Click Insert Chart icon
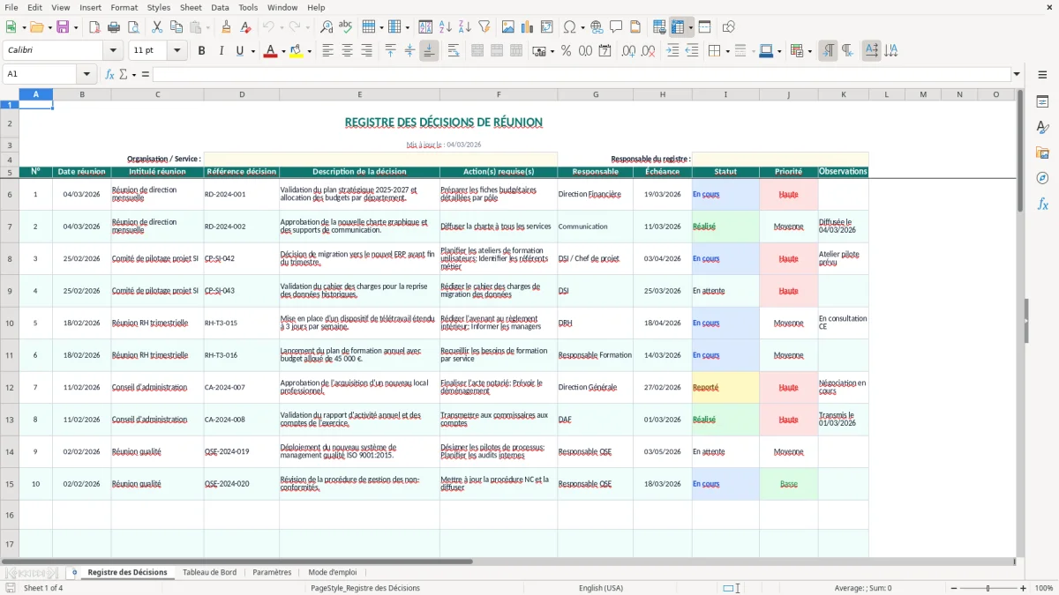The width and height of the screenshot is (1059, 595). pyautogui.click(x=528, y=27)
